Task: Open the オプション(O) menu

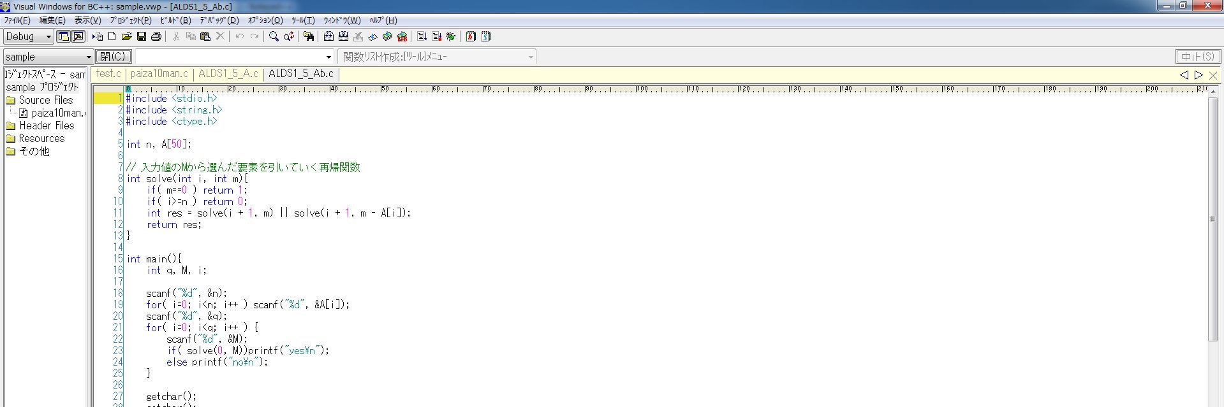Action: pos(265,20)
